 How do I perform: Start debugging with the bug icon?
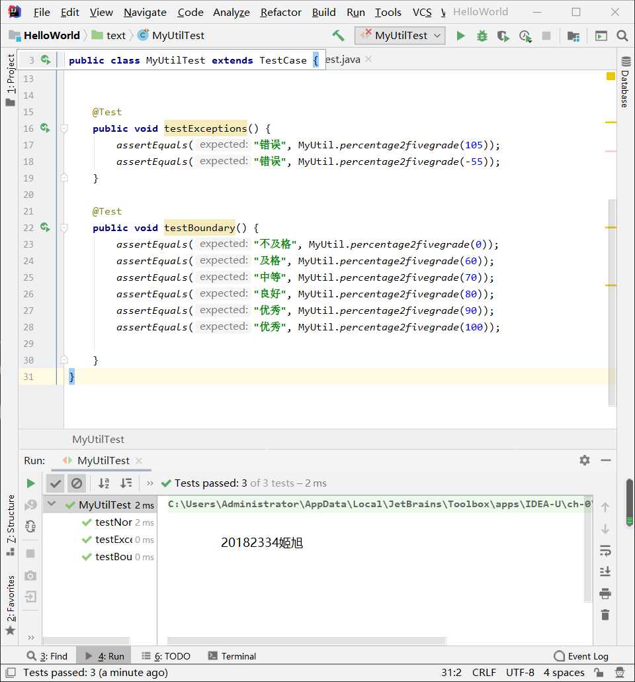click(x=482, y=36)
